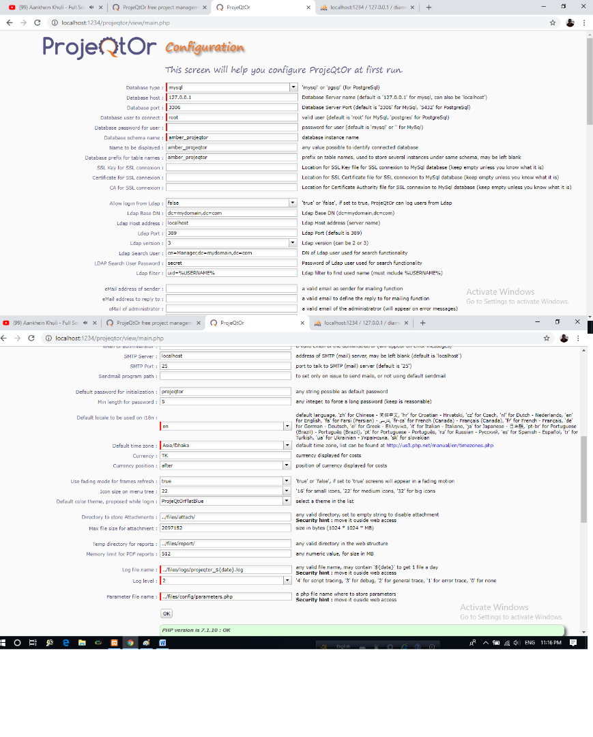Open the Paint icon on the taskbar
593x737 pixels.
tap(146, 643)
